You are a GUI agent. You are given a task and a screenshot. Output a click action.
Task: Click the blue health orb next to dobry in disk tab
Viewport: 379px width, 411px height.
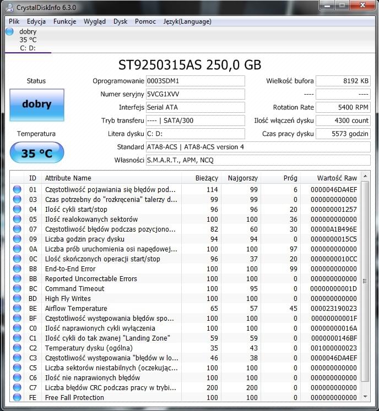coord(9,31)
